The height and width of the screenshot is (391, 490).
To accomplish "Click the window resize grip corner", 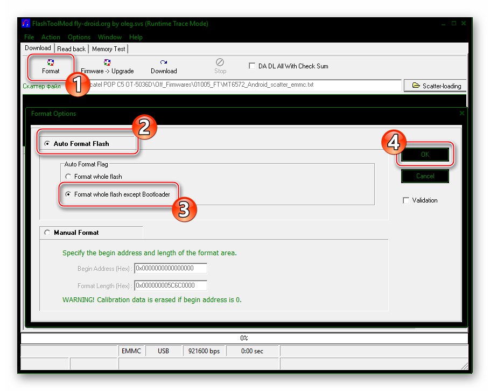I will pyautogui.click(x=465, y=366).
